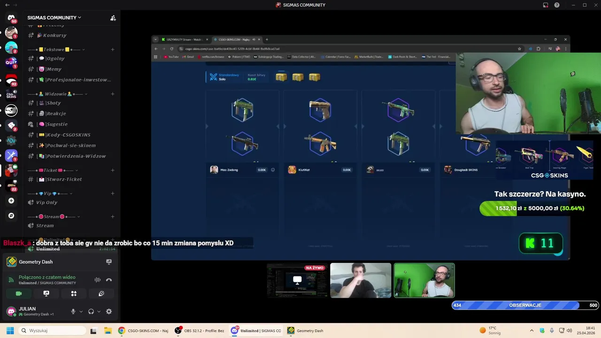The width and height of the screenshot is (601, 338).
Task: Stream Geometry Dash from activity panel
Action: click(109, 262)
